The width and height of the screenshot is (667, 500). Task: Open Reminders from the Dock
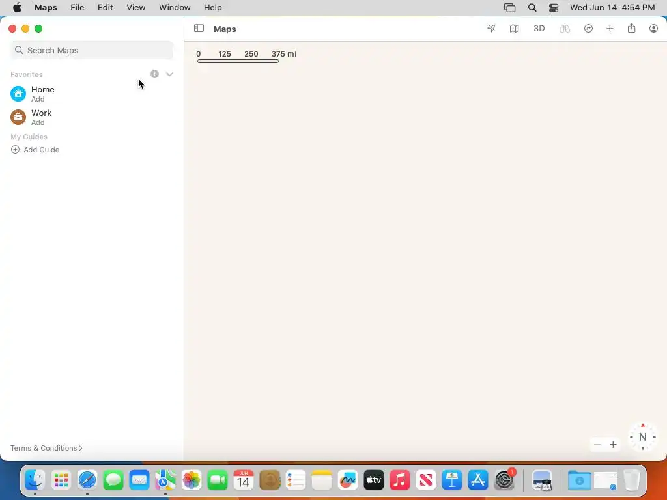[x=296, y=480]
